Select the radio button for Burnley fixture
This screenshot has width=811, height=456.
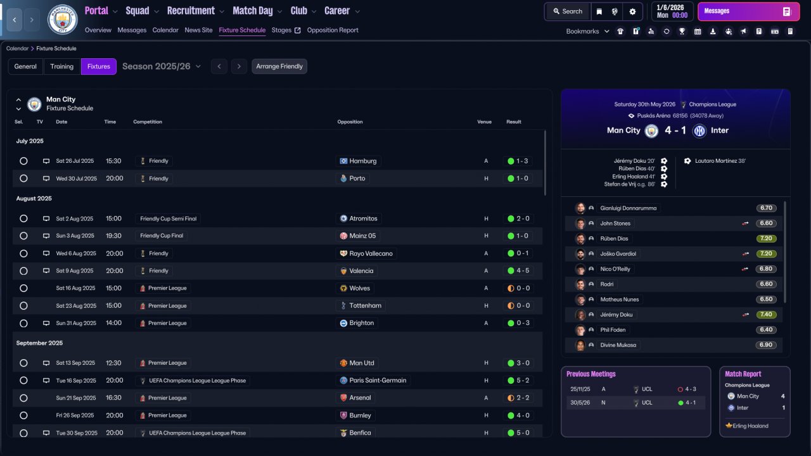pos(23,415)
